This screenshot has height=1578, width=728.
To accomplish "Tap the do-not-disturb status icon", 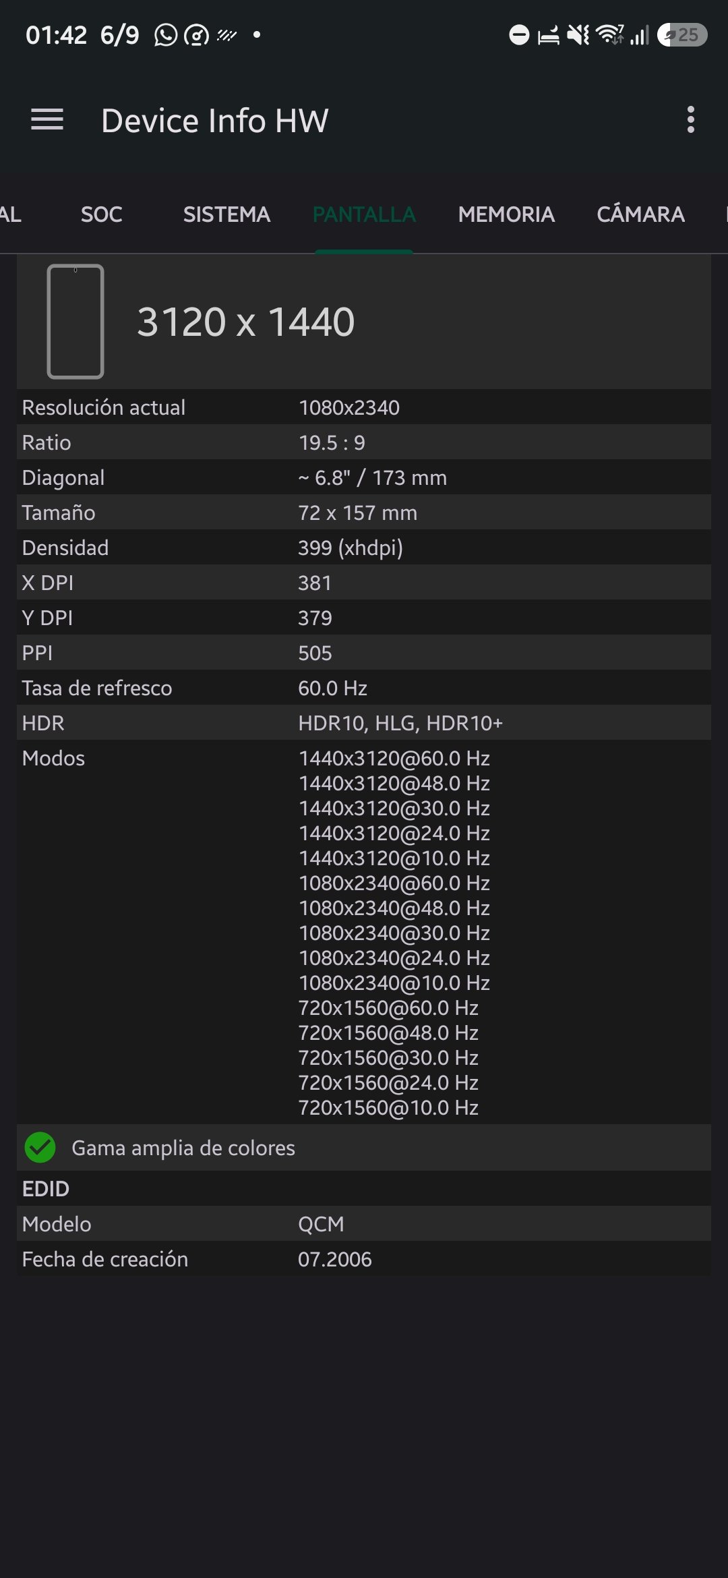I will coord(519,34).
